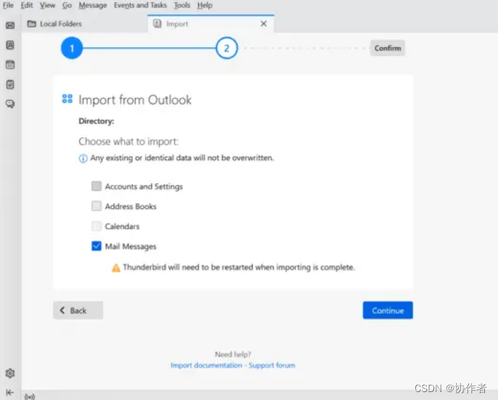Switch to the Local Folders tab
Viewport: 498px width, 400px height.
85,24
